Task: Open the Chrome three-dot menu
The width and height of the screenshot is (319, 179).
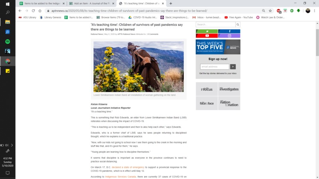Action: tap(315, 11)
